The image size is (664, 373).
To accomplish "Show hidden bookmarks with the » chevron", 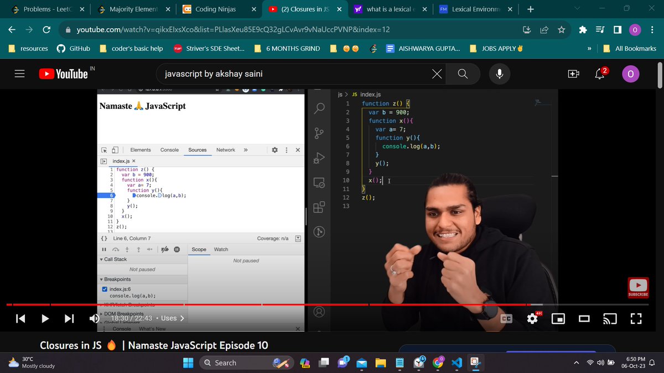I will [x=589, y=49].
